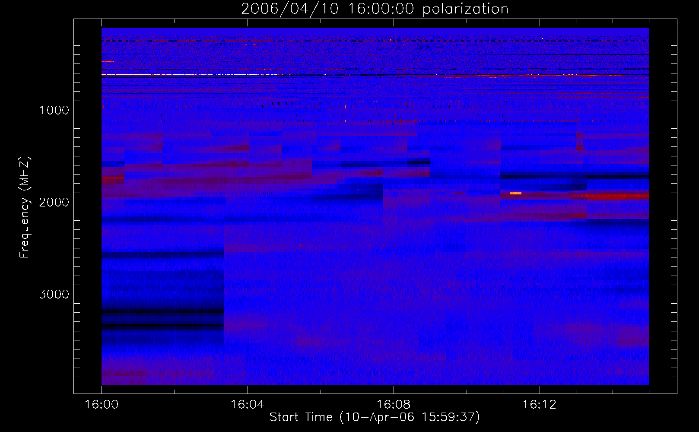
Task: Select the 3000 frequency tick label
Action: [54, 294]
